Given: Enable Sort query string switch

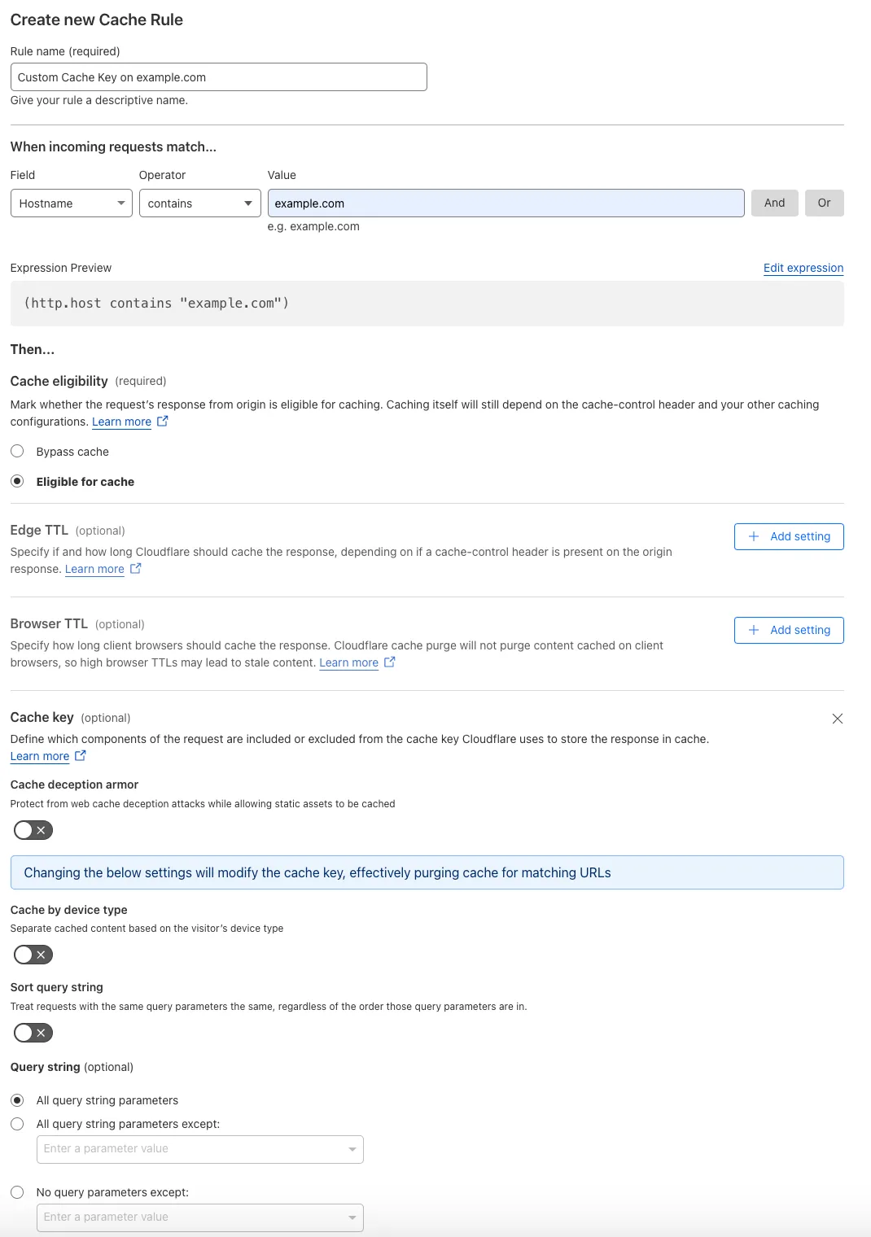Looking at the screenshot, I should coord(33,1033).
